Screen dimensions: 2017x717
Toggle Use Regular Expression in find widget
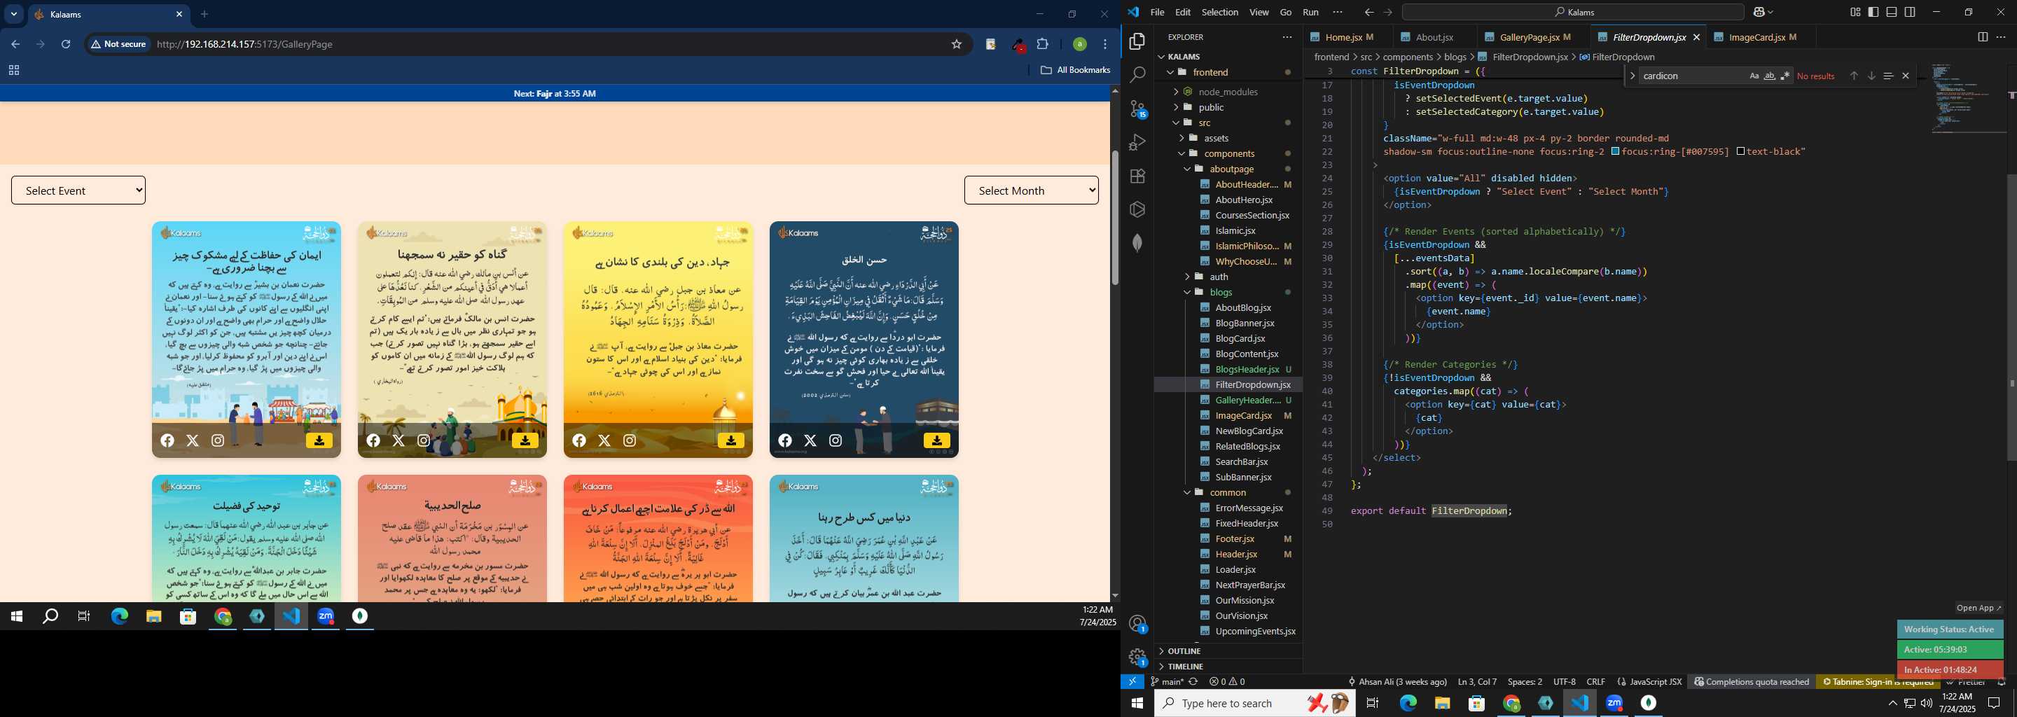1784,76
